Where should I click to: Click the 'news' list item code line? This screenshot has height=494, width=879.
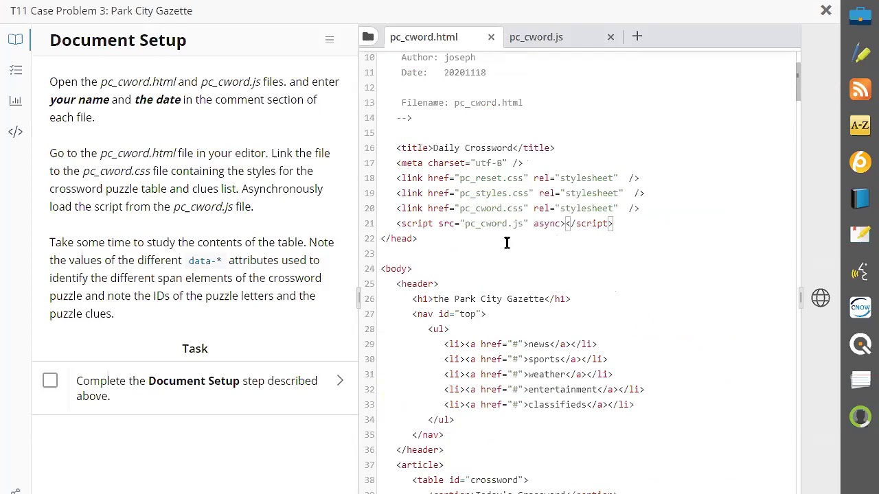point(521,344)
